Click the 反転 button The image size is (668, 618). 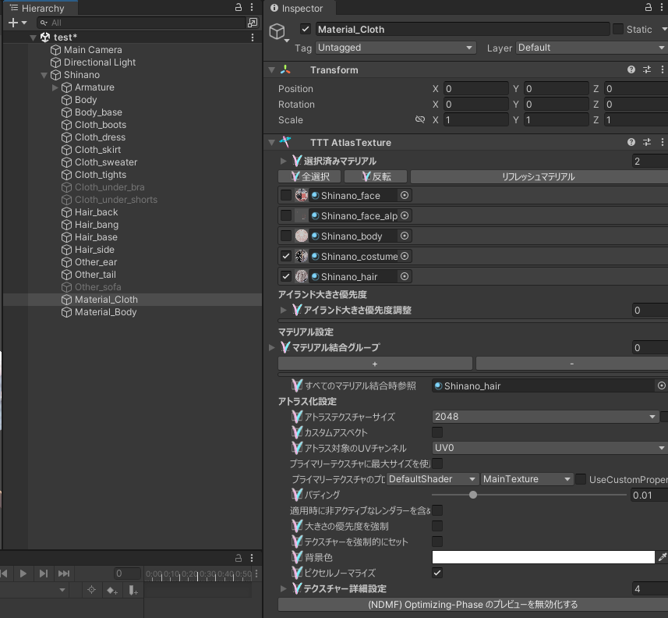point(376,176)
